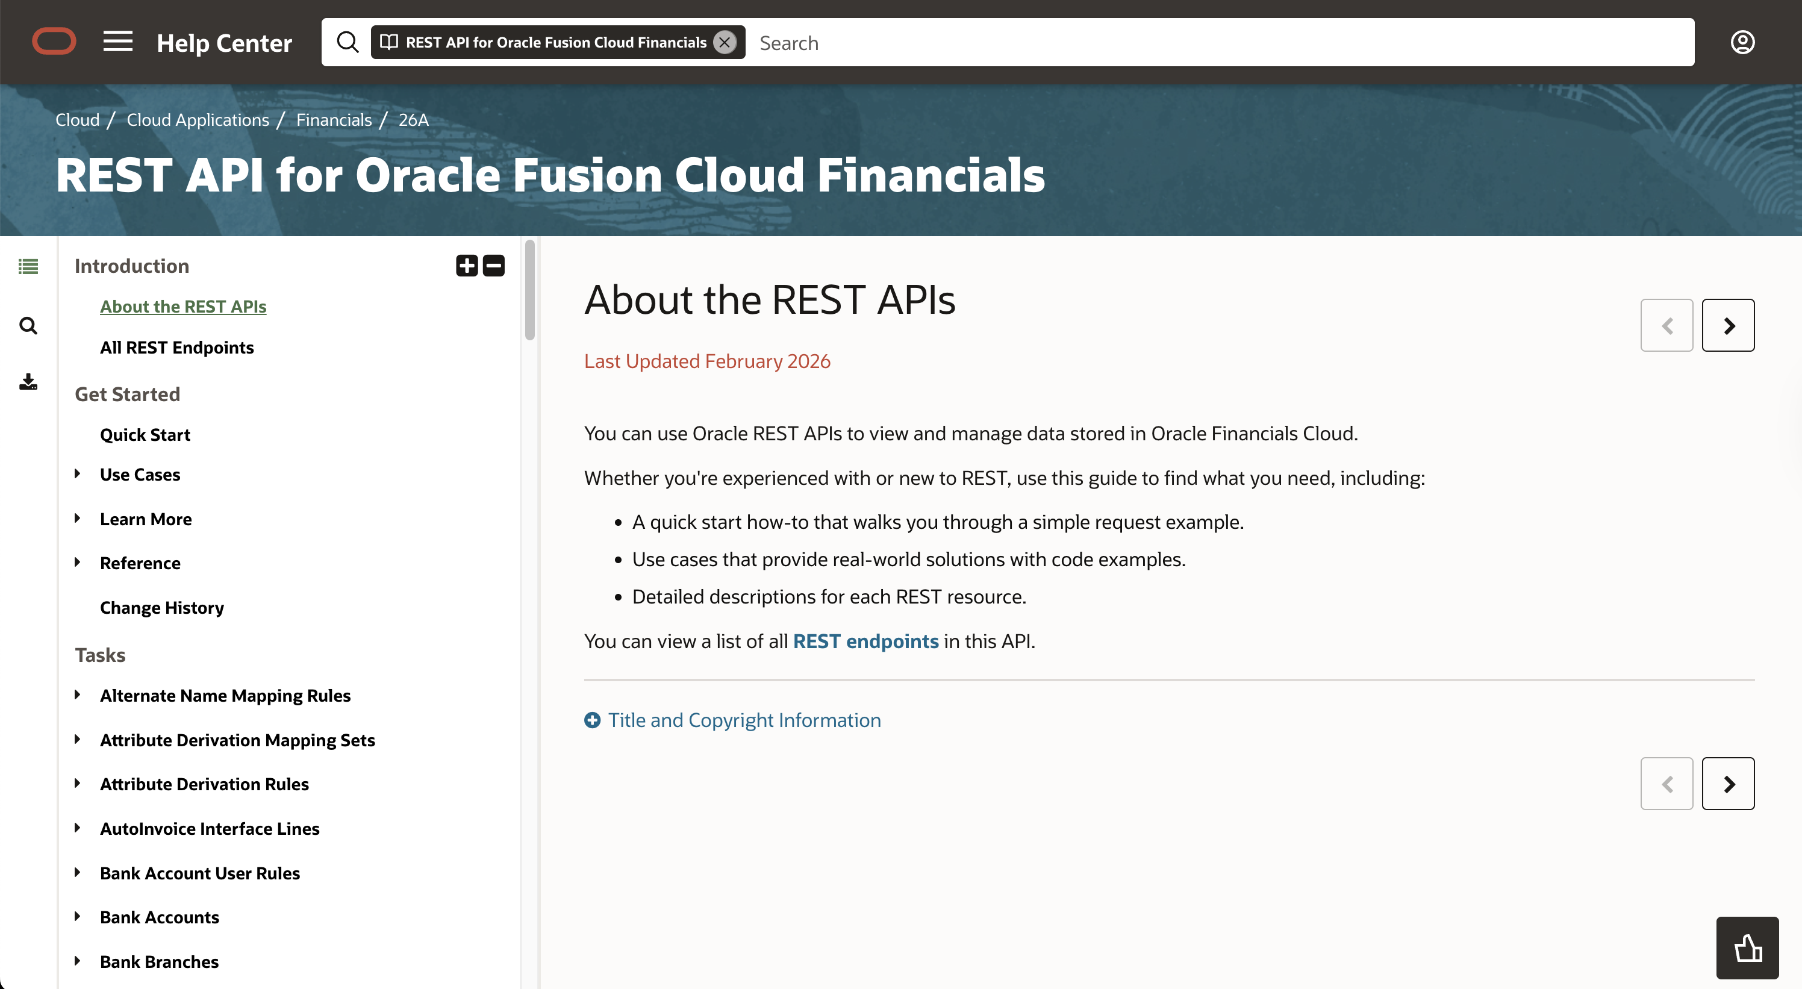
Task: Expand the Use Cases tree item
Action: tap(78, 474)
